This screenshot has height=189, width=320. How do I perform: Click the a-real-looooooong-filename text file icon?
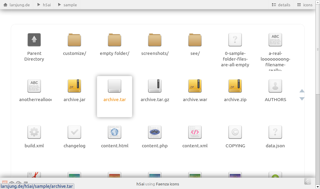[x=275, y=40]
